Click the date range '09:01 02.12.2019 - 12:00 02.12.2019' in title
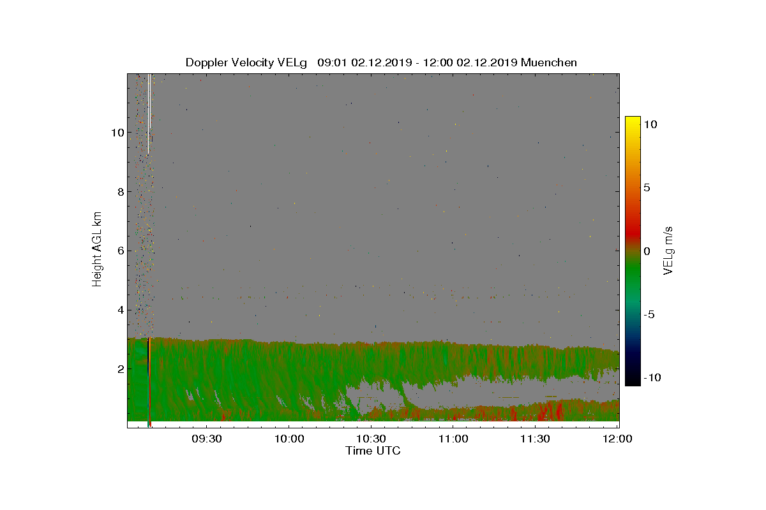This screenshot has width=766, height=510. (x=417, y=62)
